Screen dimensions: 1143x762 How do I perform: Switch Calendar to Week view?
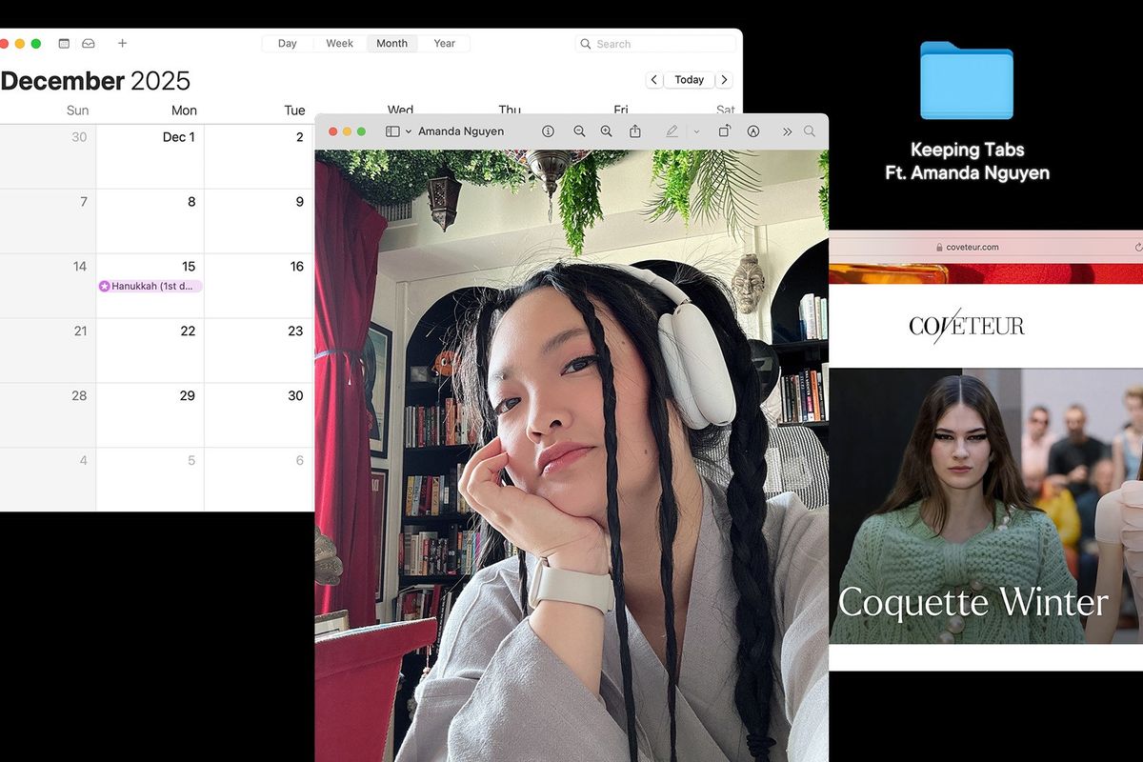(339, 43)
